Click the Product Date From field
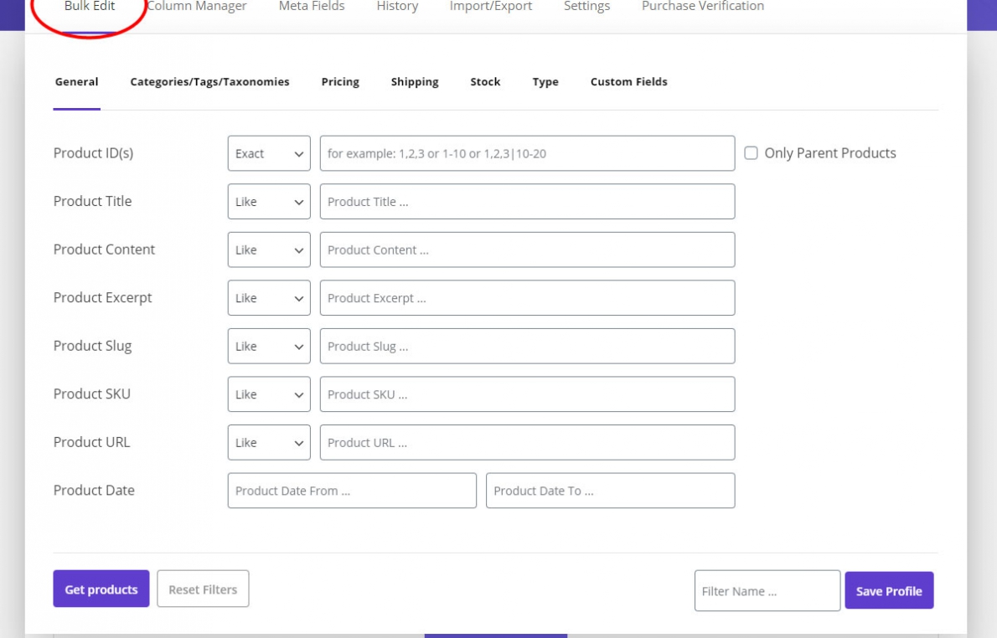The width and height of the screenshot is (997, 638). click(x=352, y=490)
